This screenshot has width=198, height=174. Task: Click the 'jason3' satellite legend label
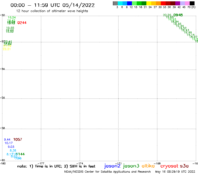pos(131,166)
